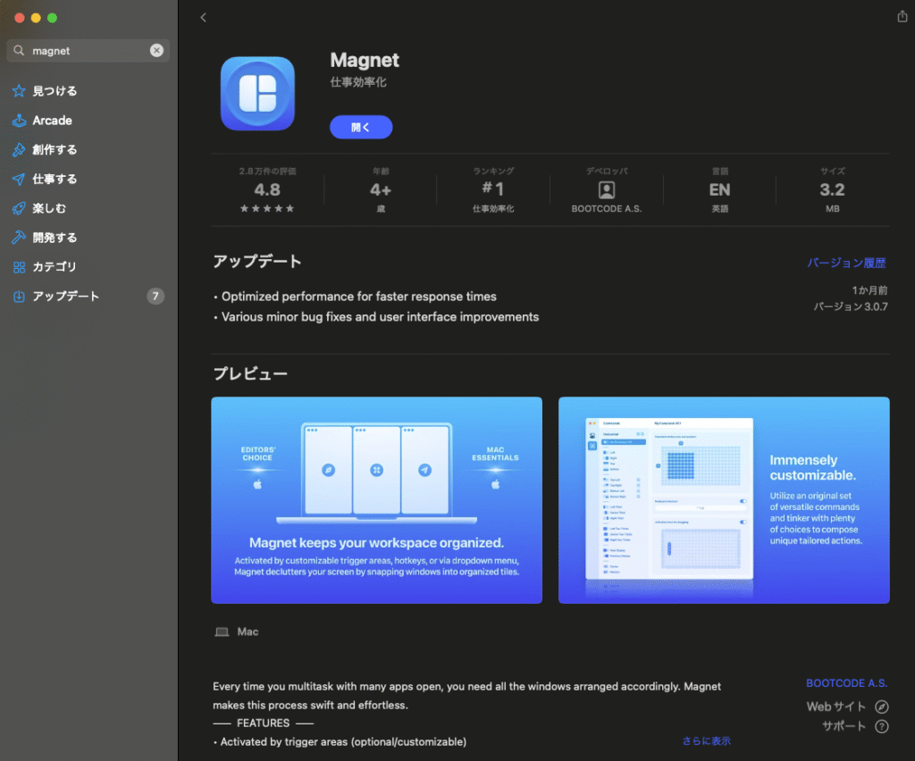The width and height of the screenshot is (915, 761).
Task: Click the back chevron arrow
Action: [x=203, y=18]
